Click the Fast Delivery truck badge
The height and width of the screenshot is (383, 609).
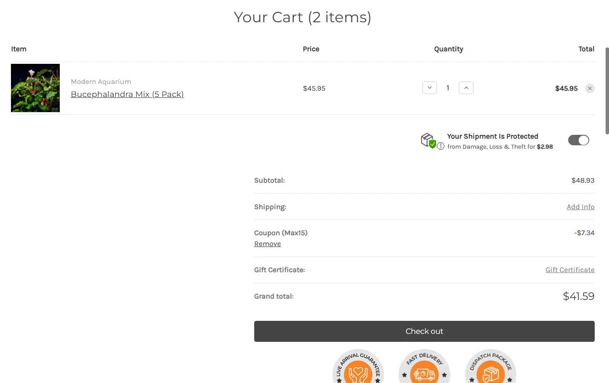coord(424,367)
